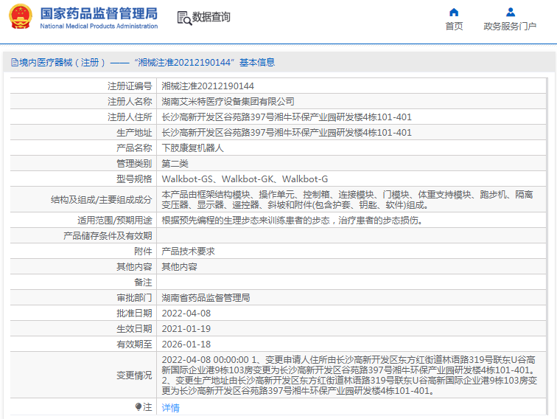Open 政务服务门户 portal link
The width and height of the screenshot is (557, 419).
pos(510,27)
